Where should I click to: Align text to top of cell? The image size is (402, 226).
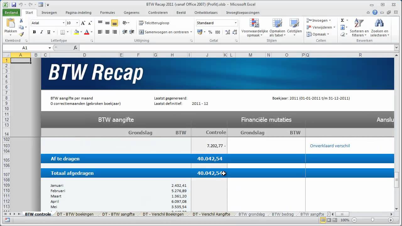tap(100, 23)
